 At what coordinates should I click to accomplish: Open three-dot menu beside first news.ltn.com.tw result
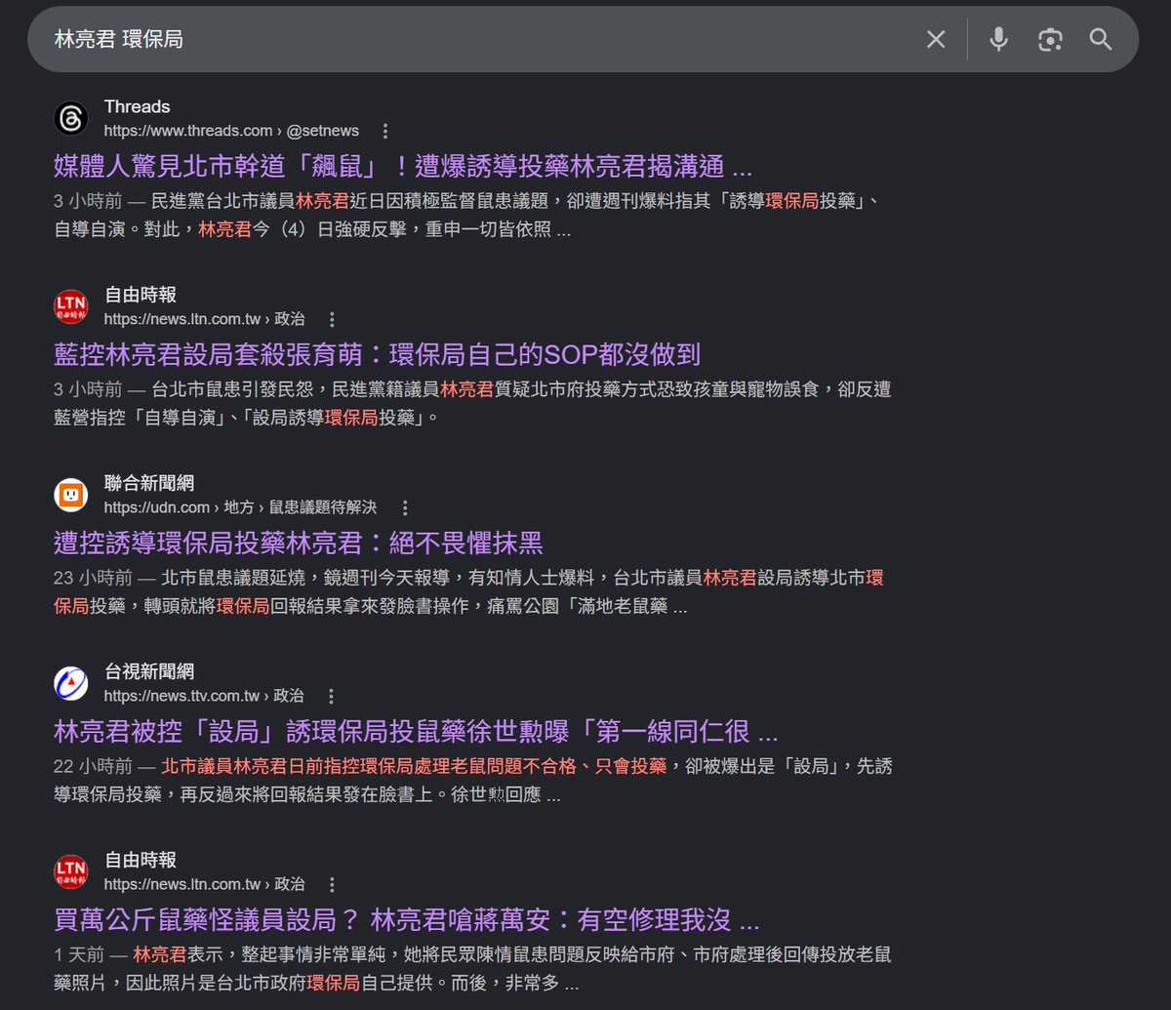click(x=332, y=319)
